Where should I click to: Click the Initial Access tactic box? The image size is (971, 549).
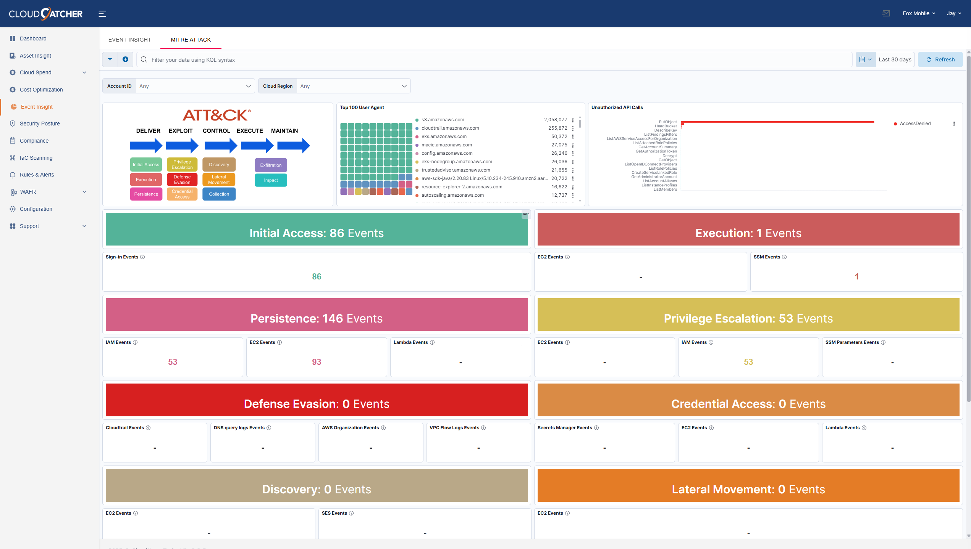(x=146, y=165)
